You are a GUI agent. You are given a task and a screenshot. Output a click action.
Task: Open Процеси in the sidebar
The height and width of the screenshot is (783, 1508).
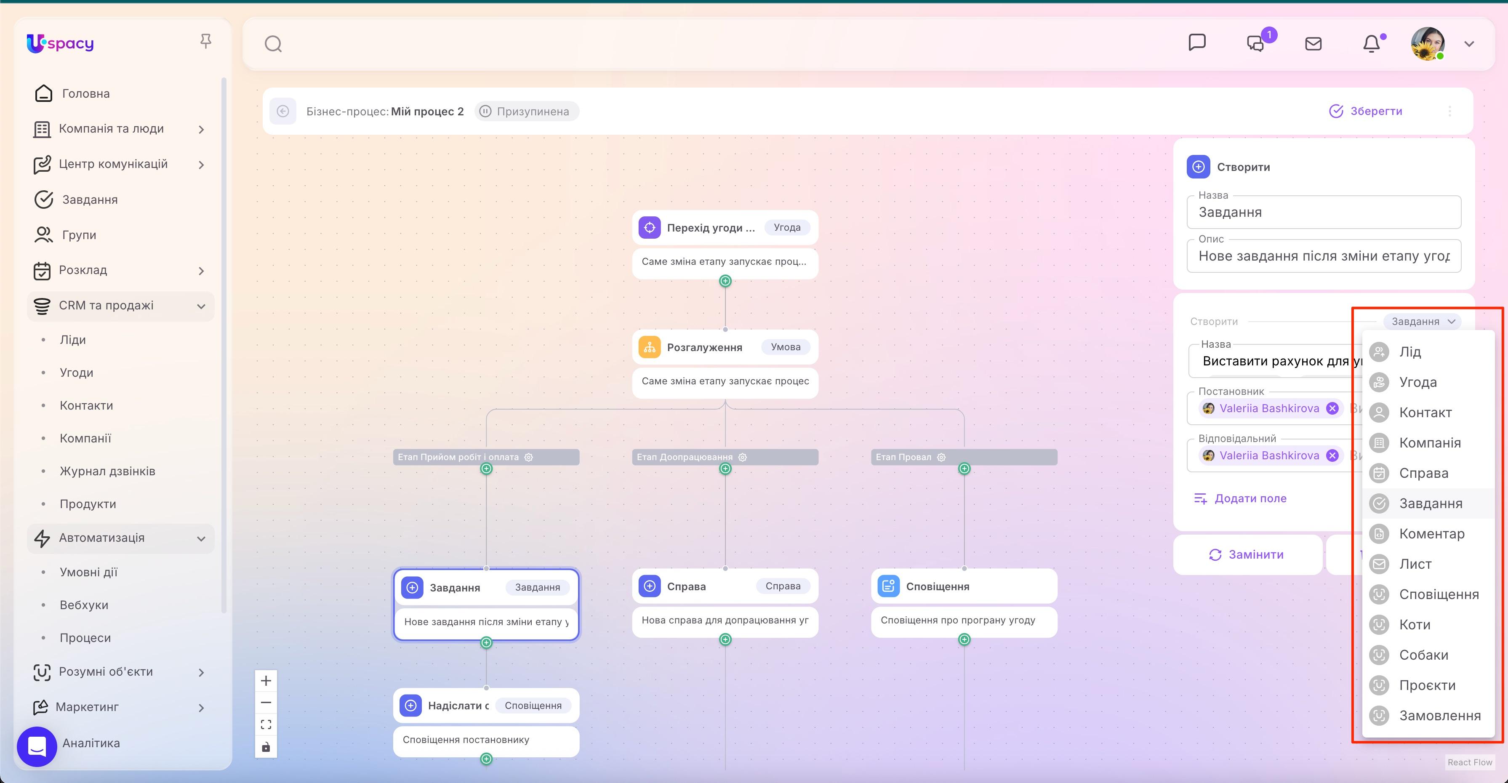click(85, 637)
